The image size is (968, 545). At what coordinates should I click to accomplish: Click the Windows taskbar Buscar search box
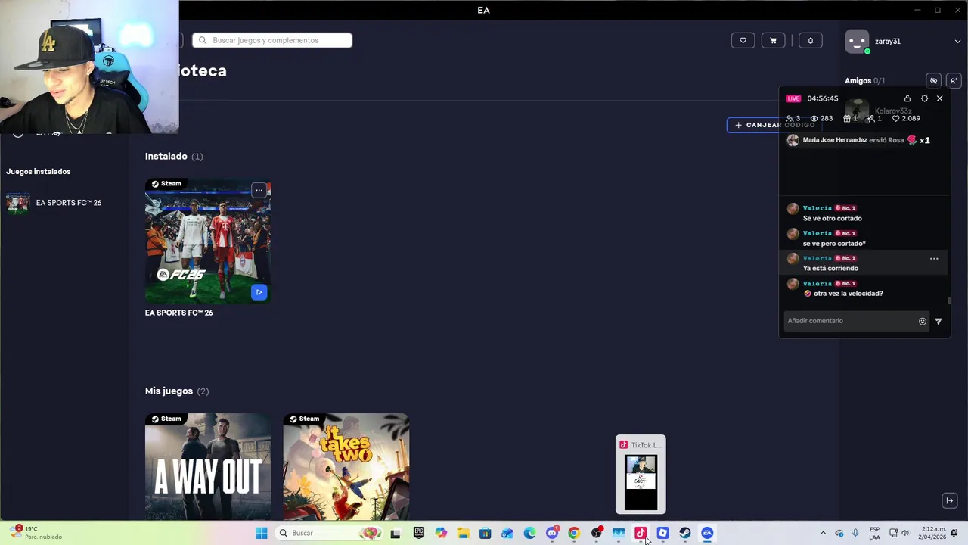coord(329,533)
